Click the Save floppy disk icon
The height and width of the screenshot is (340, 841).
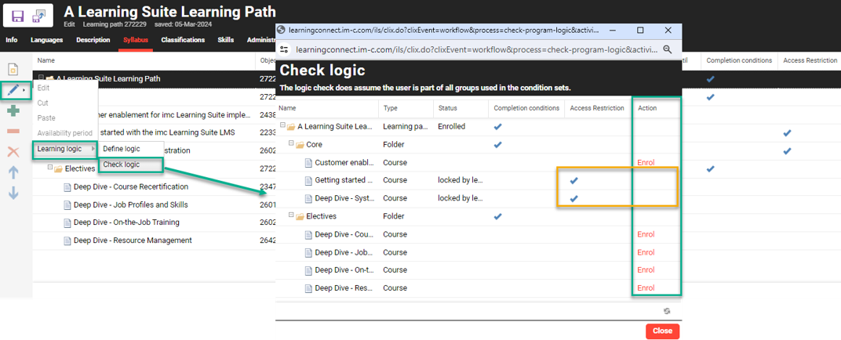[17, 16]
